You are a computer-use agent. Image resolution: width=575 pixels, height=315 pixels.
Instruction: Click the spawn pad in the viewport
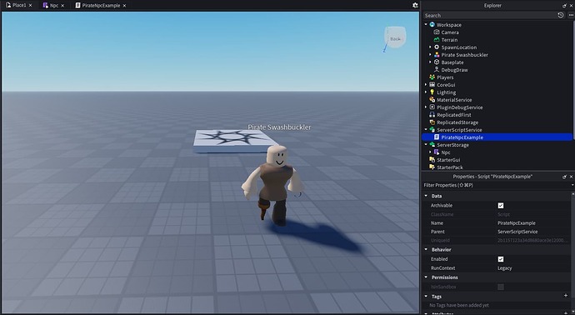point(235,140)
